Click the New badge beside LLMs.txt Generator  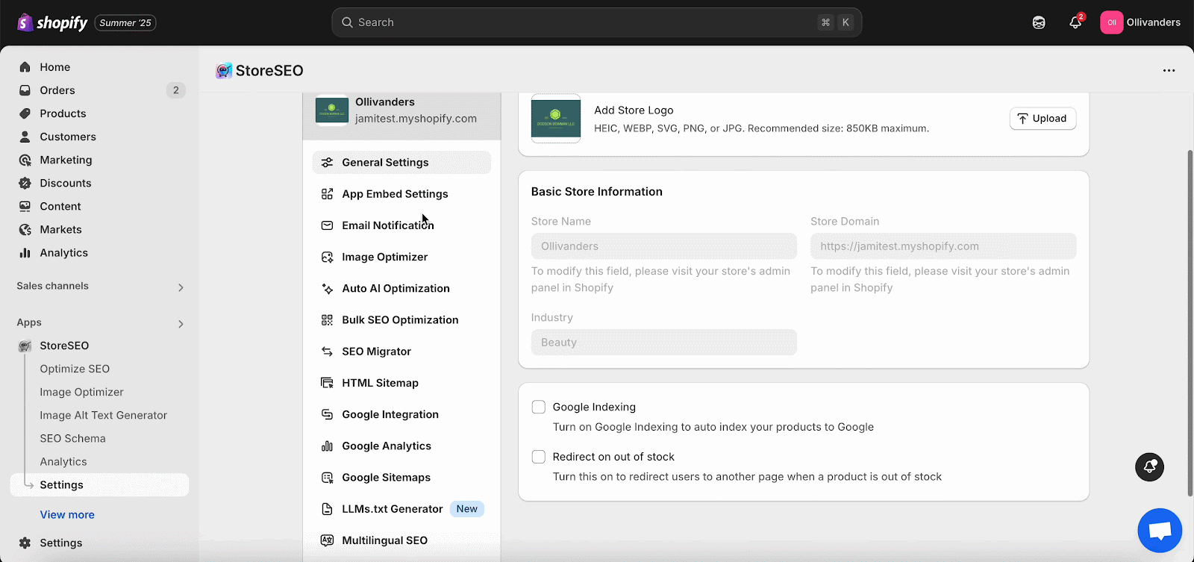467,509
